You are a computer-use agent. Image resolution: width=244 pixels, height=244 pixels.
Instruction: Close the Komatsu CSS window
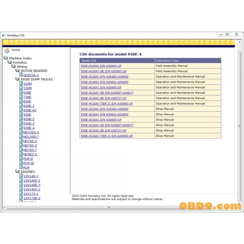(236, 34)
